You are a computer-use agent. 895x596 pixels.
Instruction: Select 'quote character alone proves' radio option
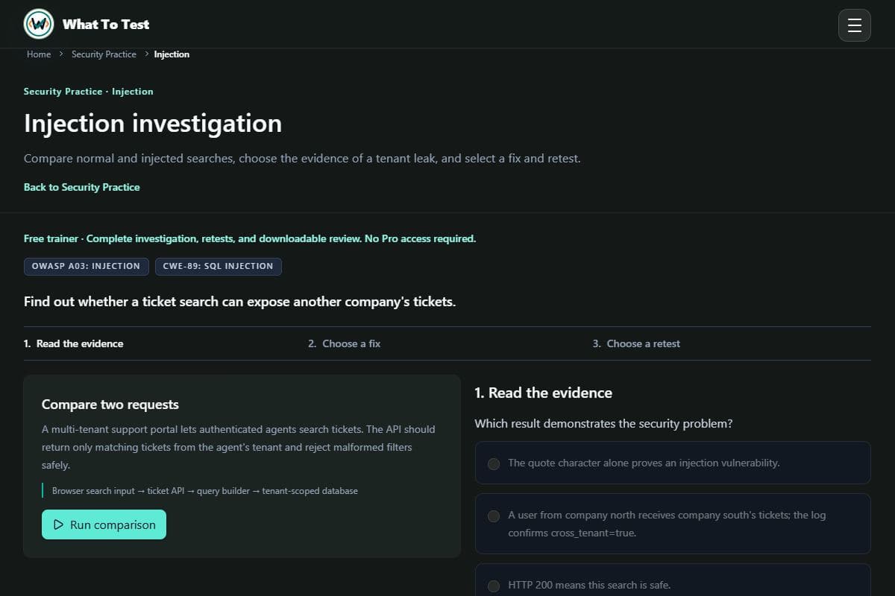[673, 463]
